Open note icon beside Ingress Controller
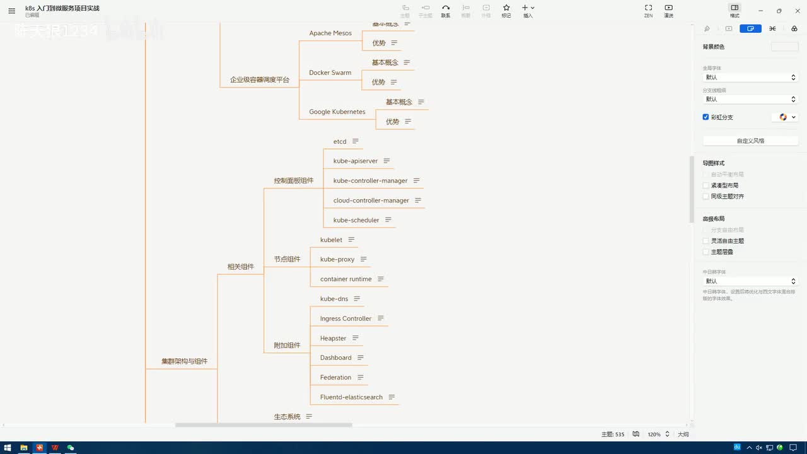 pos(380,318)
